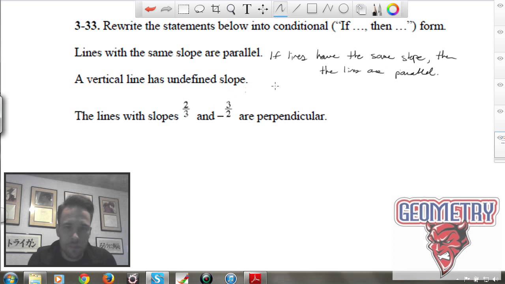Open Firefox from the taskbar
This screenshot has width=505, height=284.
point(108,279)
